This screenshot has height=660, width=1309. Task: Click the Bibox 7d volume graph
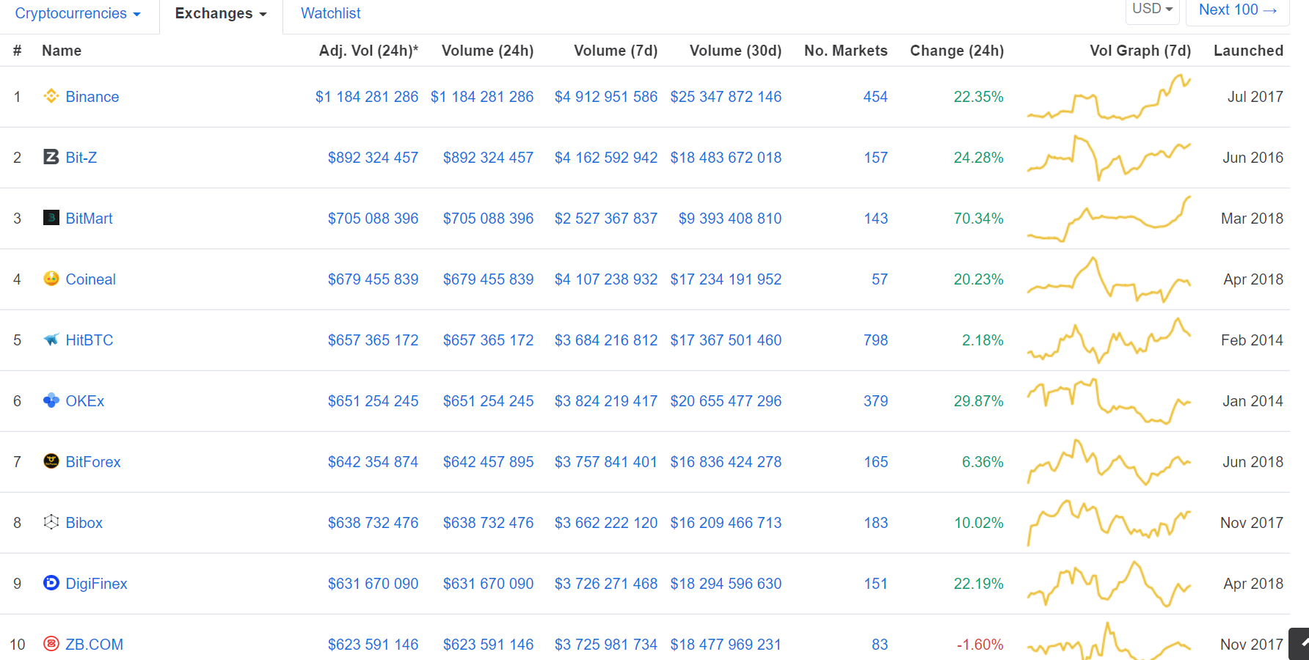coord(1109,523)
